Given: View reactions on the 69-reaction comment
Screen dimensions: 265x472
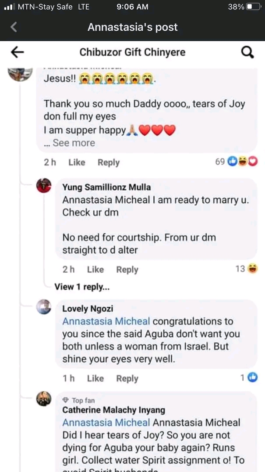Looking at the screenshot, I should (x=237, y=162).
